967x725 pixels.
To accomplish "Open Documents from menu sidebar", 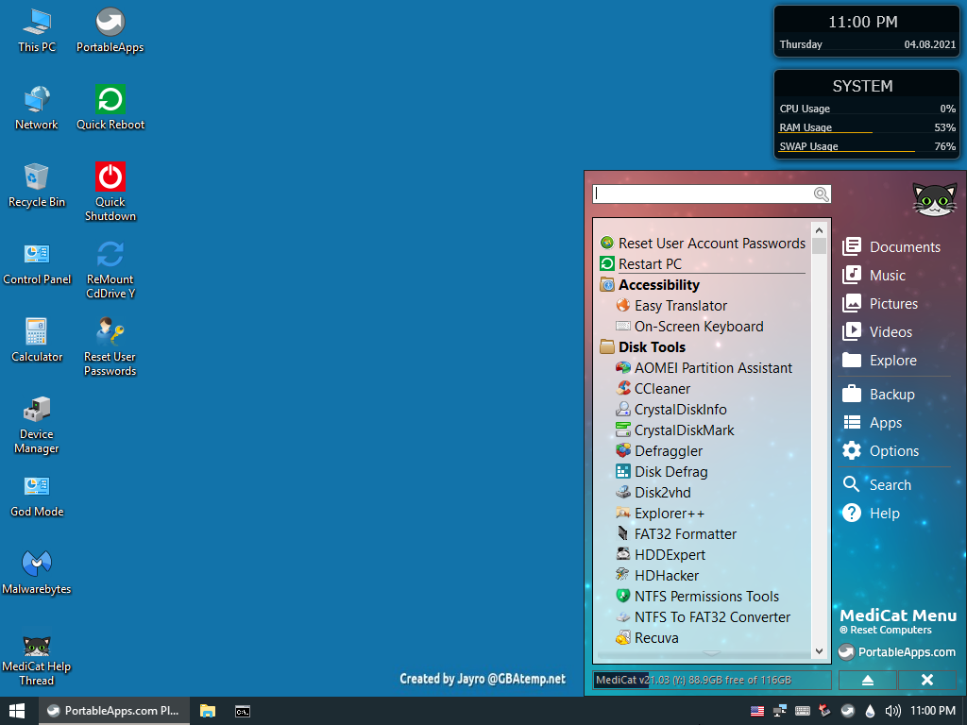I will tap(891, 246).
